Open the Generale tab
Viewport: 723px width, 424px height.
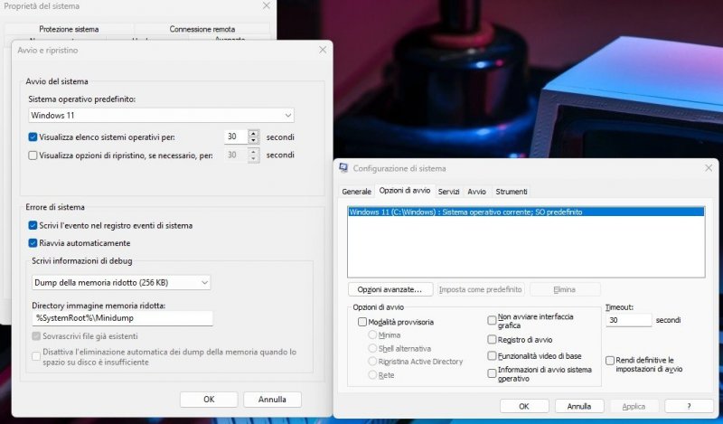click(x=356, y=192)
